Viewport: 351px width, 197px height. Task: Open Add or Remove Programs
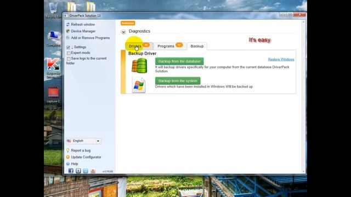[90, 38]
